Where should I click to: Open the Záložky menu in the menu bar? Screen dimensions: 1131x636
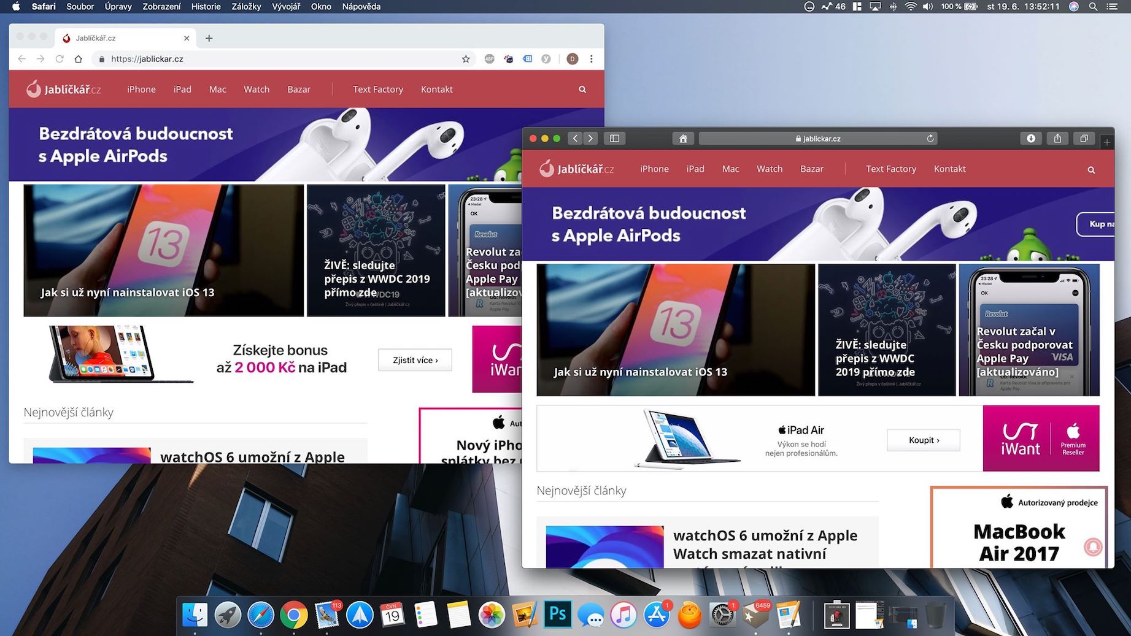246,7
